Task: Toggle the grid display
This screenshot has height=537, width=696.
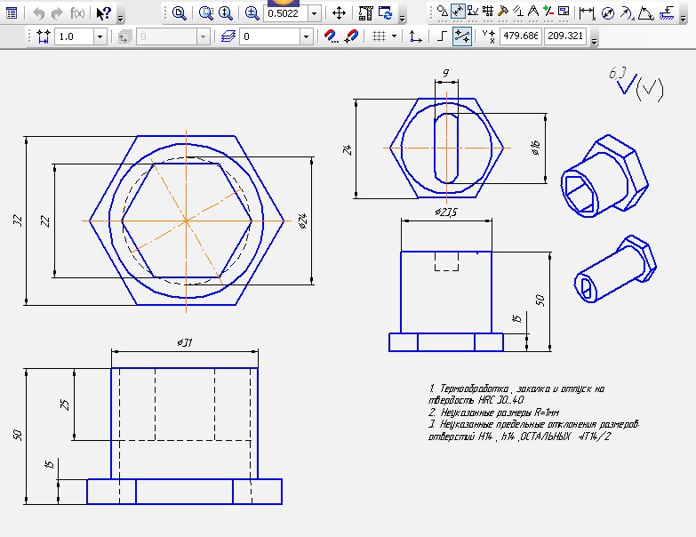Action: pos(379,36)
